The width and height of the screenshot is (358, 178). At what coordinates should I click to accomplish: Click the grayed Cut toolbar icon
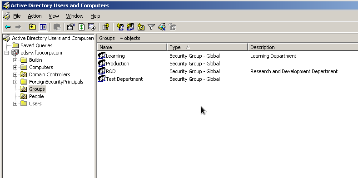click(x=57, y=27)
